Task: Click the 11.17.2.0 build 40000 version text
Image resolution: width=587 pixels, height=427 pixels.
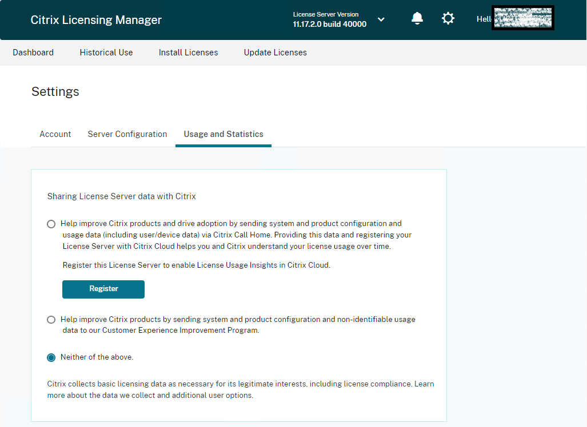Action: click(330, 25)
